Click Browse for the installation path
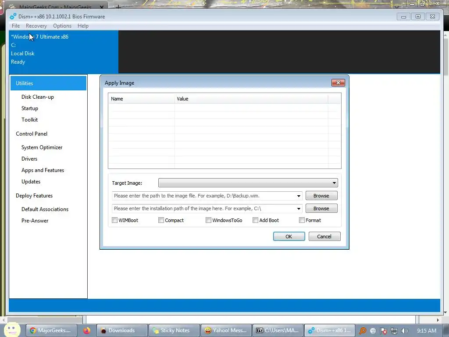The image size is (449, 337). coord(321,208)
